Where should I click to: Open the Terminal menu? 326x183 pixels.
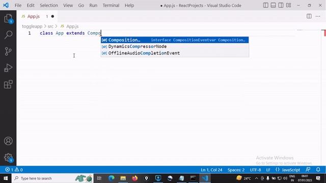(111, 6)
